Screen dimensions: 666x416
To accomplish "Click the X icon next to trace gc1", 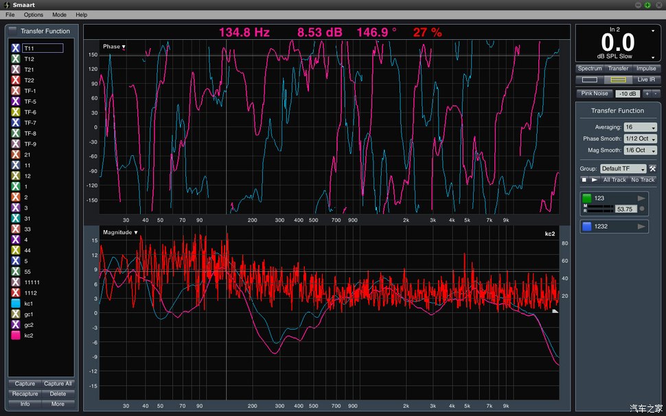I will pyautogui.click(x=16, y=314).
